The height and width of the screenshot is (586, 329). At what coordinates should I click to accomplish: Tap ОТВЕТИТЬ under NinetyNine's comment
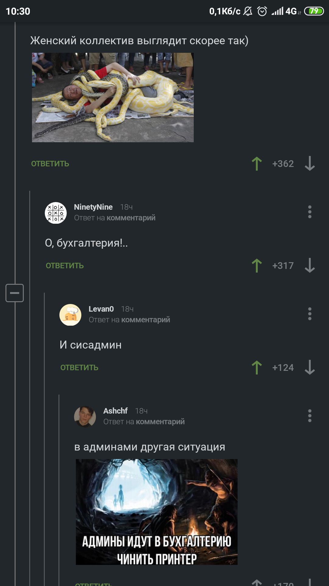click(65, 266)
